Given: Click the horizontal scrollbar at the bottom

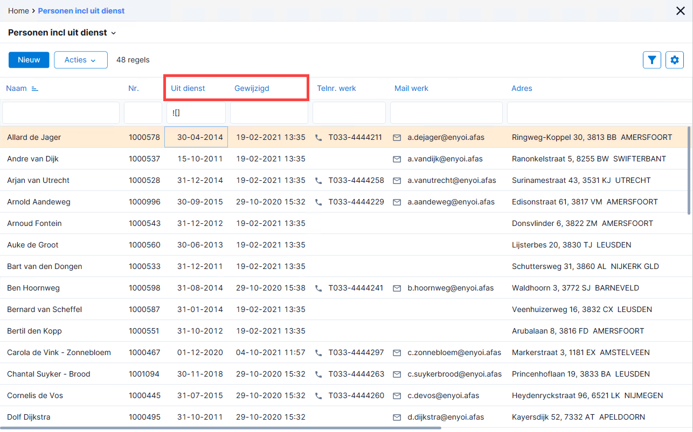Looking at the screenshot, I should pos(220,428).
